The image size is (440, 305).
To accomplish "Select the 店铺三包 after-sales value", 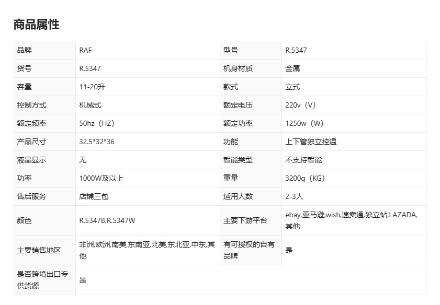I will 94,196.
